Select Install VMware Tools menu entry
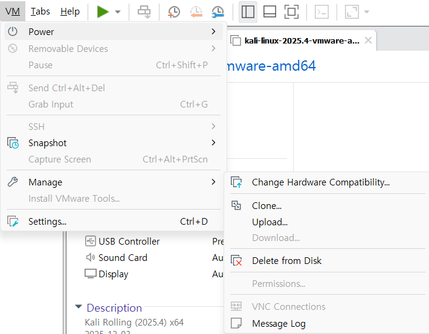 point(114,199)
